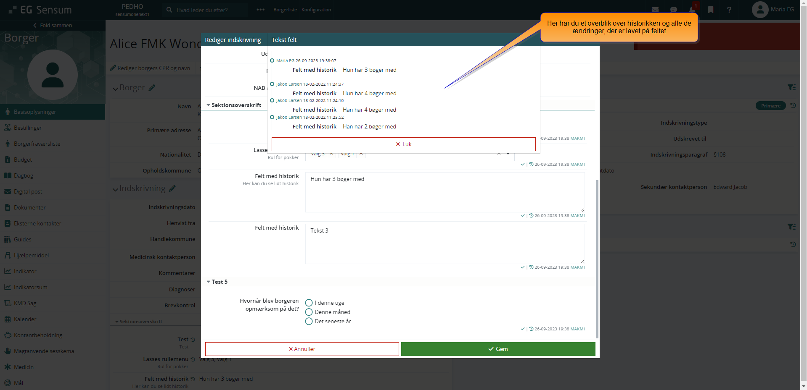The image size is (807, 390).
Task: Open the three-dots more menu in top bar
Action: click(261, 10)
